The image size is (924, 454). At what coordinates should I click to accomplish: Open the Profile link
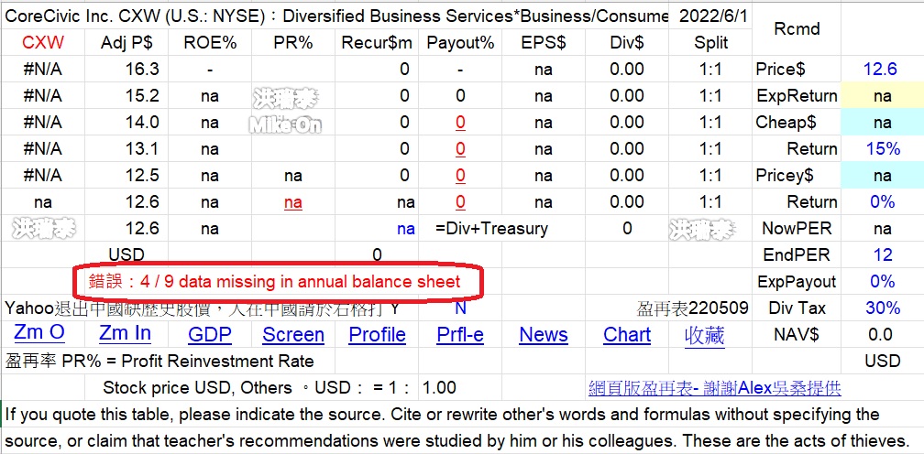[377, 335]
